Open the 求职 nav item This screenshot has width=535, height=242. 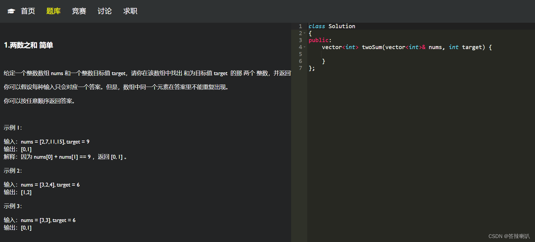click(x=130, y=11)
